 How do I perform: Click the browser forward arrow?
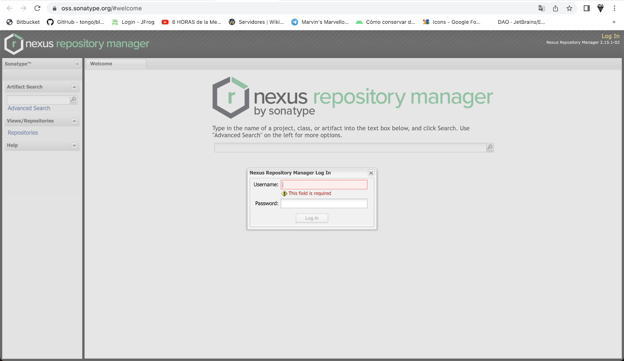click(x=23, y=8)
